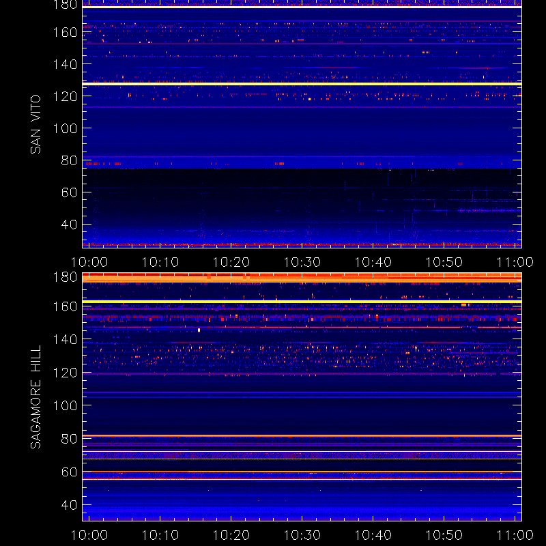Select San Vito plot's 10:40 time label

click(373, 262)
